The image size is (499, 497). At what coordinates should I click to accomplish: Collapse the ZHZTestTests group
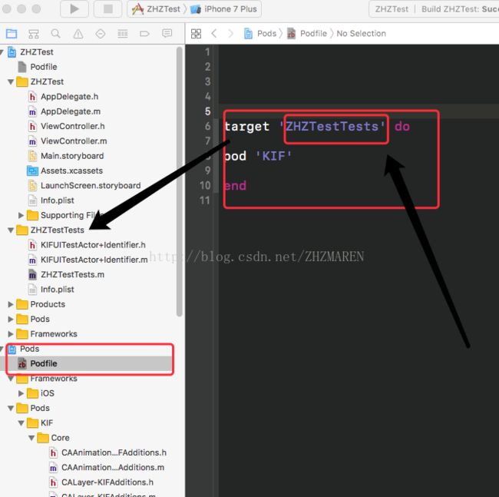click(11, 230)
